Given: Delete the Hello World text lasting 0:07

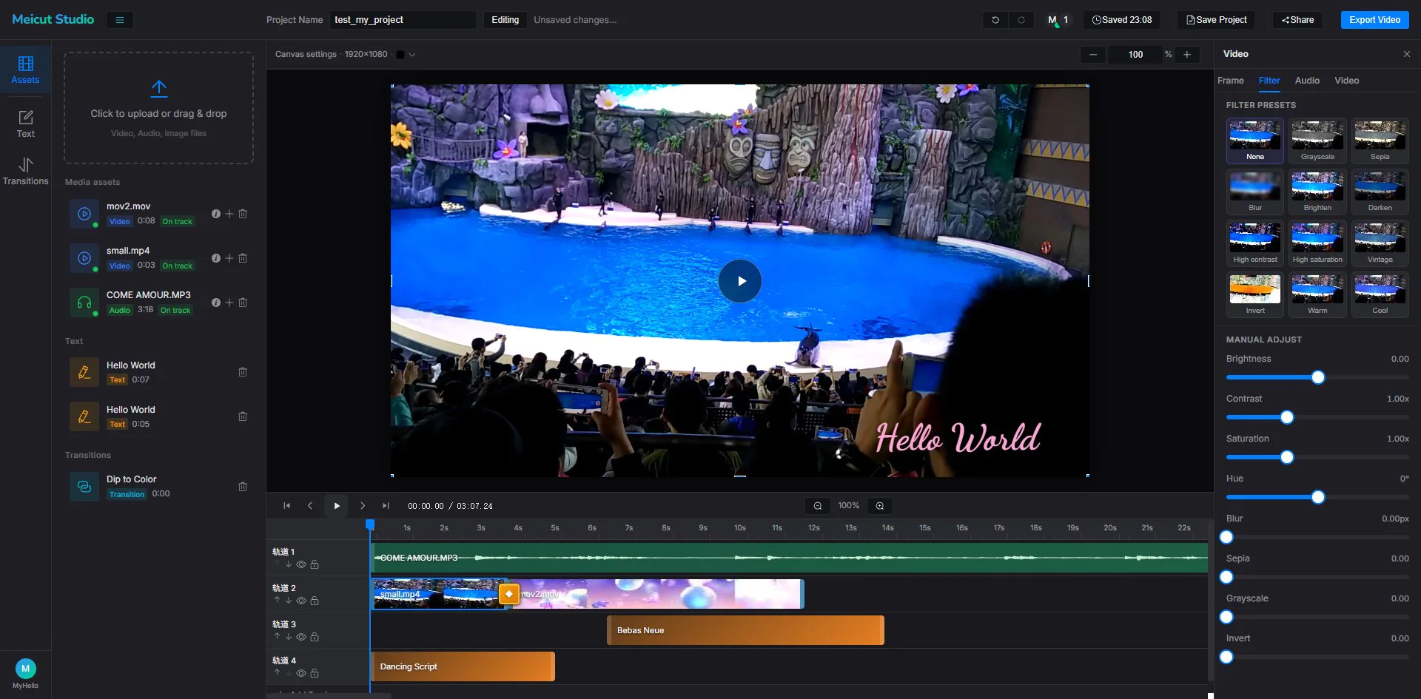Looking at the screenshot, I should pos(243,372).
